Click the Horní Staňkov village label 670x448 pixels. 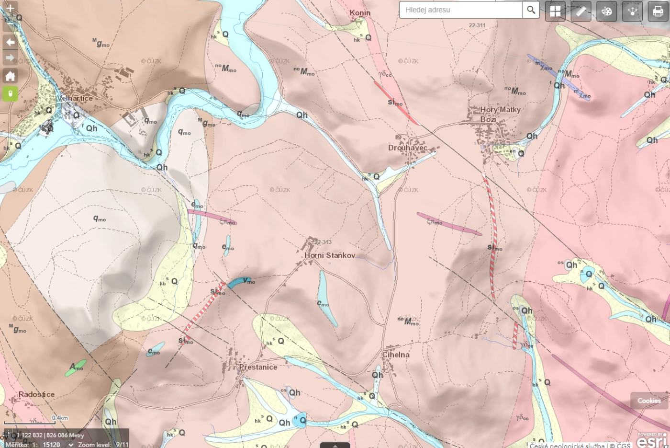(x=330, y=255)
